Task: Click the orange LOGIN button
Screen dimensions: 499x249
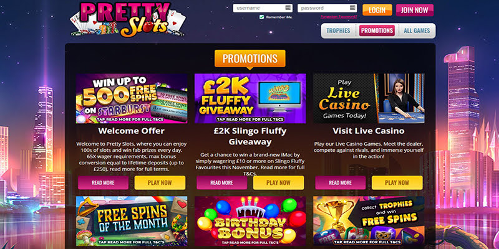Action: pyautogui.click(x=377, y=10)
